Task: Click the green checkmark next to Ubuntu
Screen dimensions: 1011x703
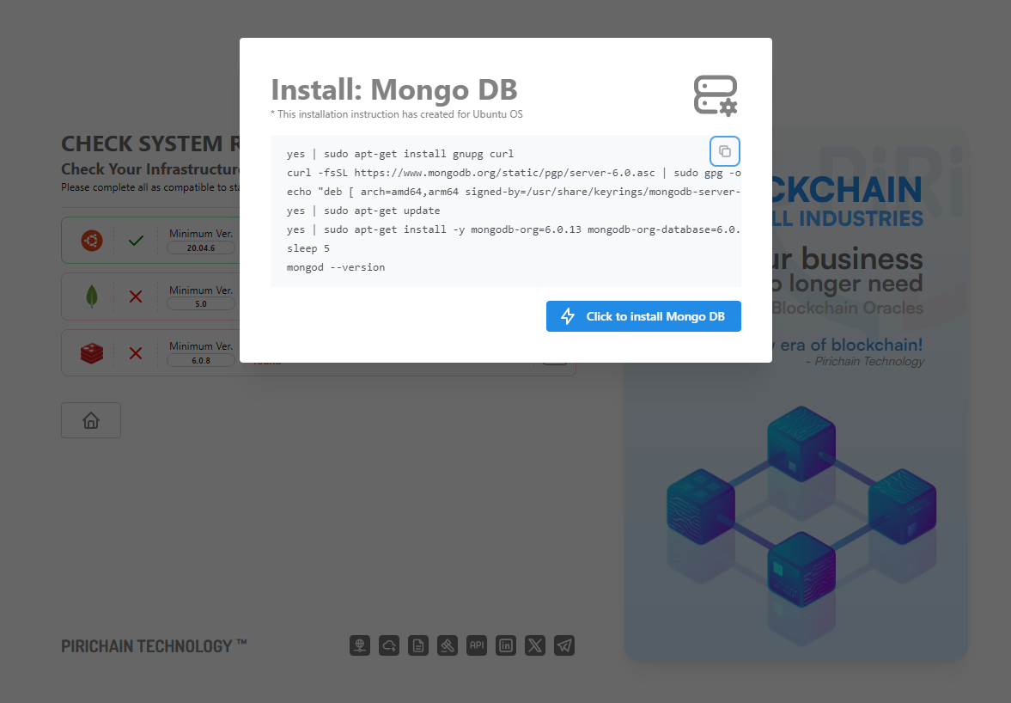Action: [x=135, y=240]
